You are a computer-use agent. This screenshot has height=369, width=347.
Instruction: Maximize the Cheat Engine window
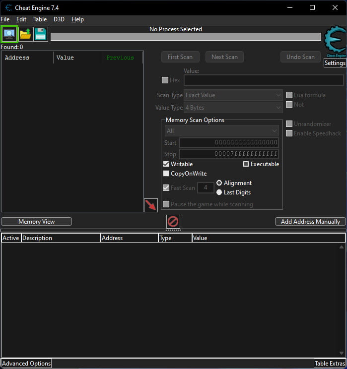point(312,8)
